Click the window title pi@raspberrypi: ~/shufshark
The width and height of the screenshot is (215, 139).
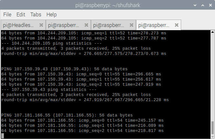[x=108, y=5]
